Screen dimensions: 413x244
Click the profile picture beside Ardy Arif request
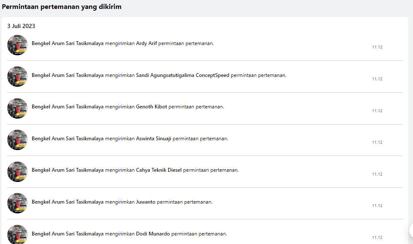(x=17, y=45)
